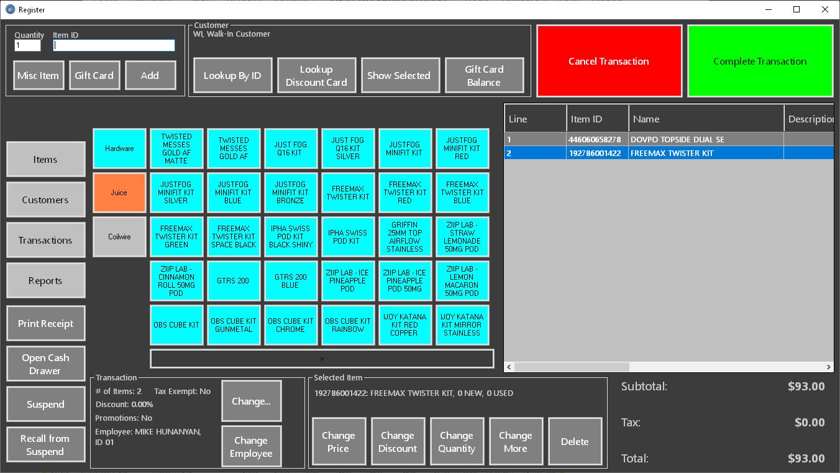Click Change... button in Transaction panel
The width and height of the screenshot is (840, 473).
252,401
